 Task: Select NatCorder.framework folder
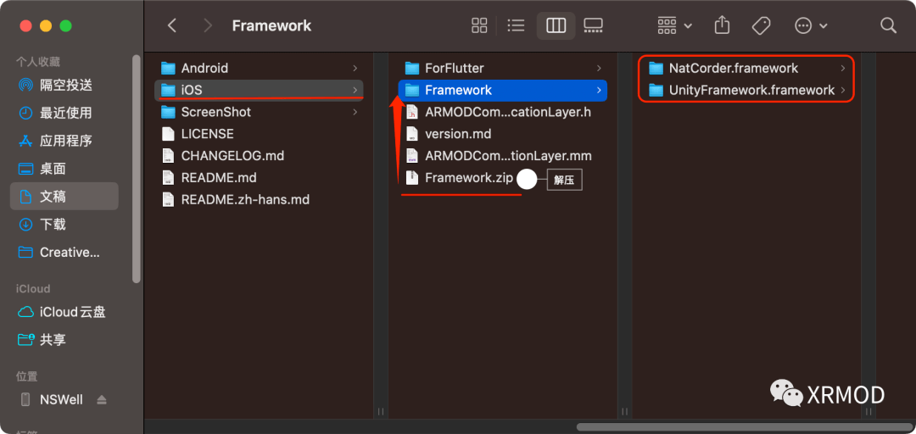(x=746, y=69)
